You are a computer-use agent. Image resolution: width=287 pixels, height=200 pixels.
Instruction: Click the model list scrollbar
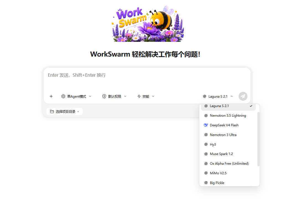[259, 139]
